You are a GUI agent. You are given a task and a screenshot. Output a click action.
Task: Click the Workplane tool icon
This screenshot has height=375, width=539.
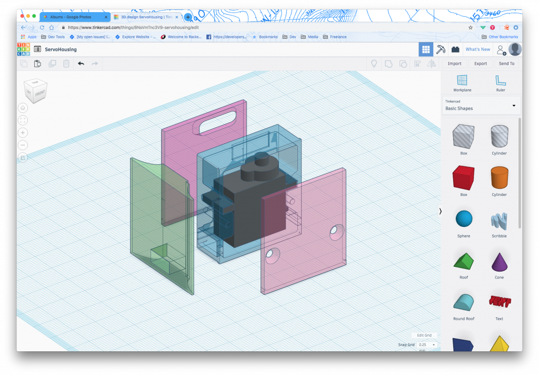click(x=462, y=80)
